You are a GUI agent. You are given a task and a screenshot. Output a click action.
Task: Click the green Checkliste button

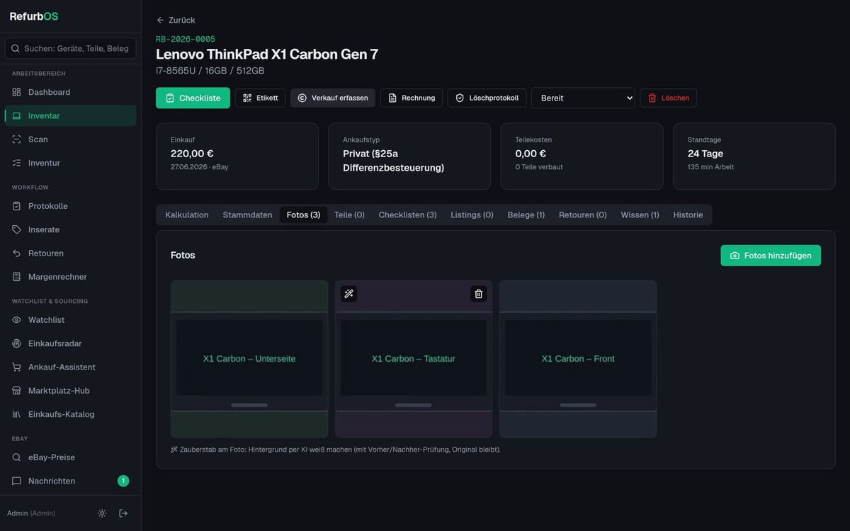point(193,98)
